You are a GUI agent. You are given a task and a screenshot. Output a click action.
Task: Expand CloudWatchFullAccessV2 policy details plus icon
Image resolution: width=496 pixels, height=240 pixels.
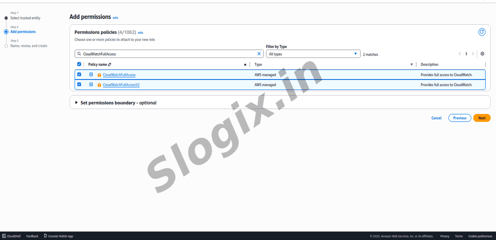click(91, 85)
